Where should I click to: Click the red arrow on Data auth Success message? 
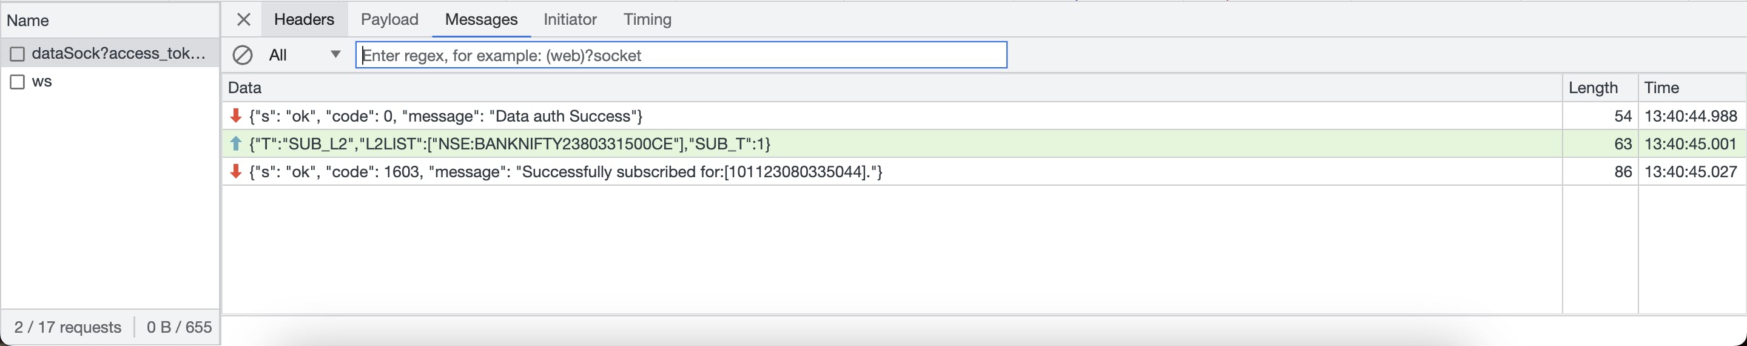click(x=236, y=116)
